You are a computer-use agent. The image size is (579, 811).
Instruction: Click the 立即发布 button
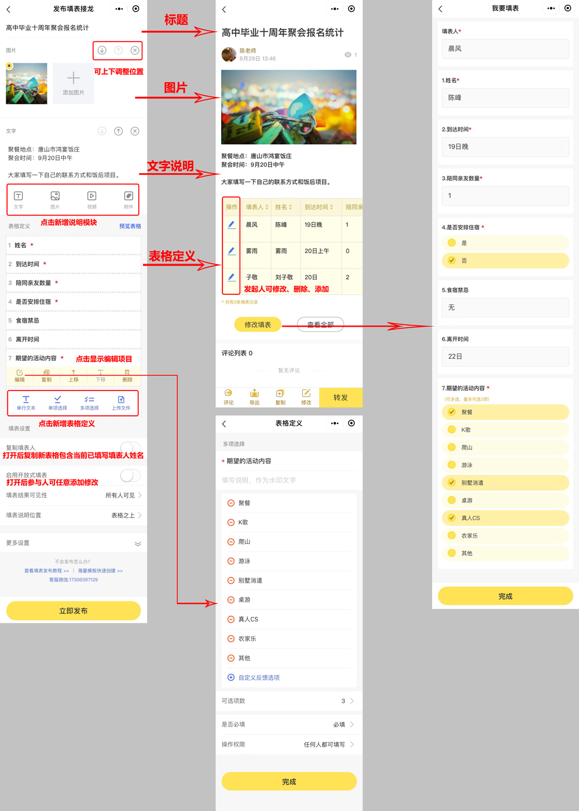click(x=74, y=611)
